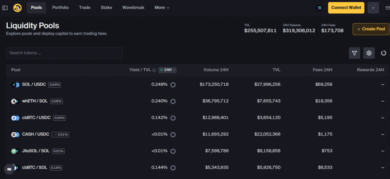The image size is (390, 179).
Task: Click the Yield / TVL info icon
Action: coord(154,70)
